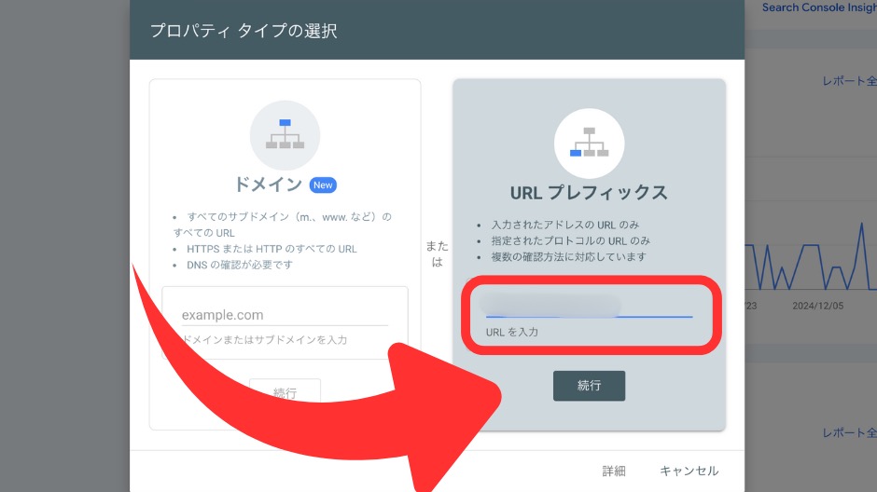
Task: Click the performance line chart in background
Action: coord(811,257)
